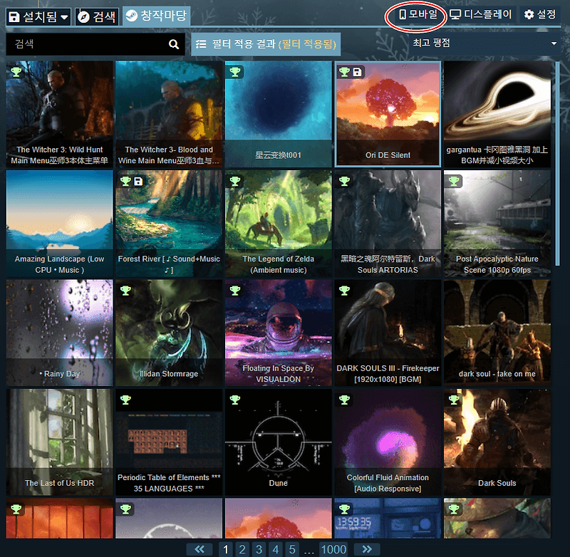Jump to page 1000
The height and width of the screenshot is (557, 570).
click(333, 549)
